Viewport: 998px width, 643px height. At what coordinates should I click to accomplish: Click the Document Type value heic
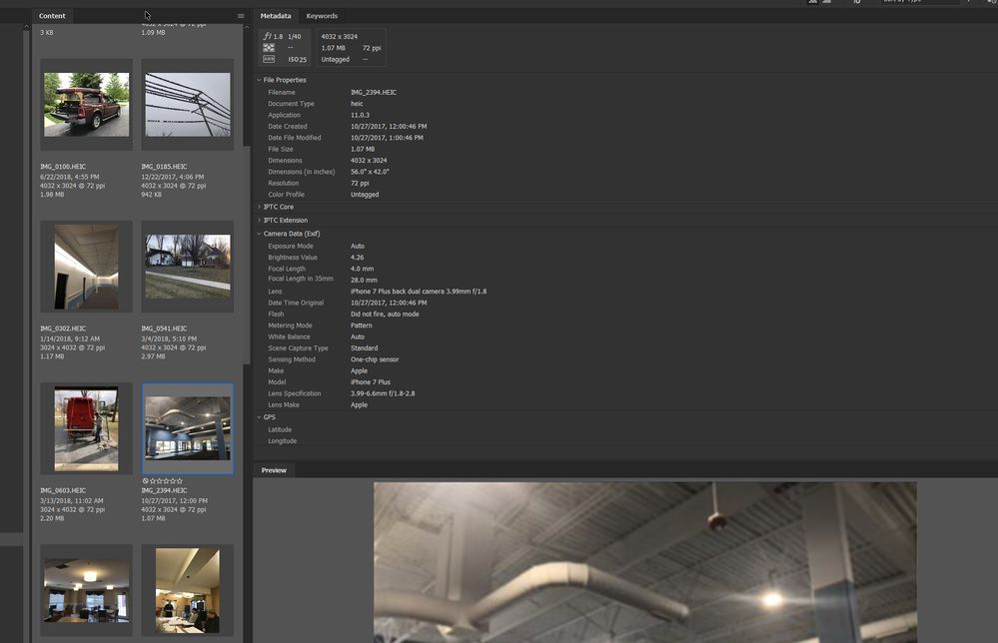coord(357,104)
